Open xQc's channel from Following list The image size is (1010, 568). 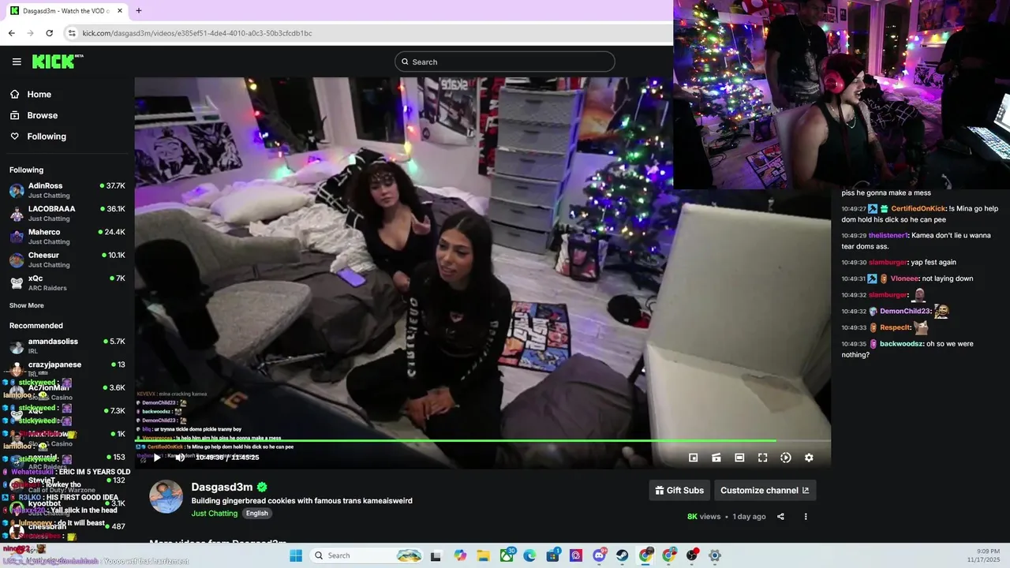pyautogui.click(x=67, y=282)
